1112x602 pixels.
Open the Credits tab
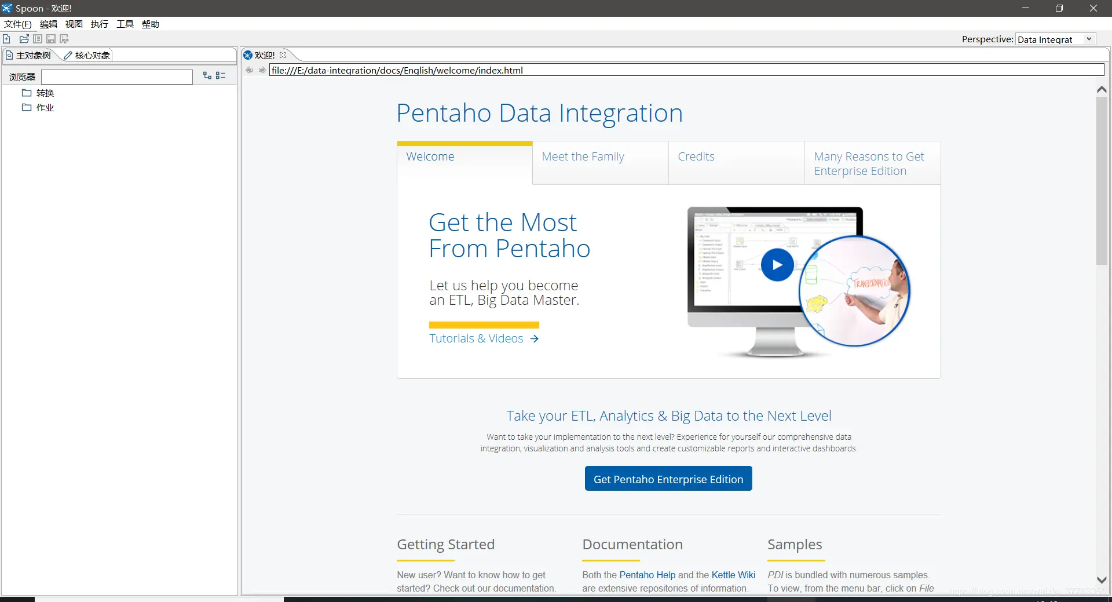[737, 163]
